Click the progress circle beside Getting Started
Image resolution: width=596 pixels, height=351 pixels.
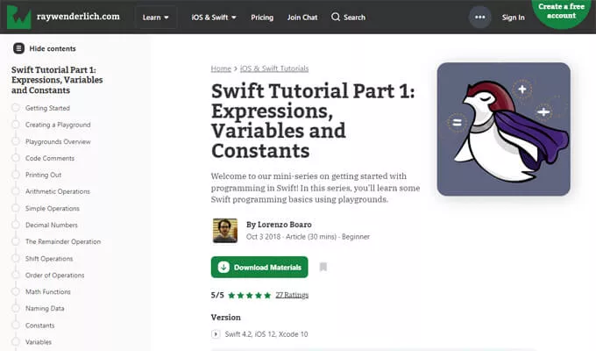(x=16, y=108)
